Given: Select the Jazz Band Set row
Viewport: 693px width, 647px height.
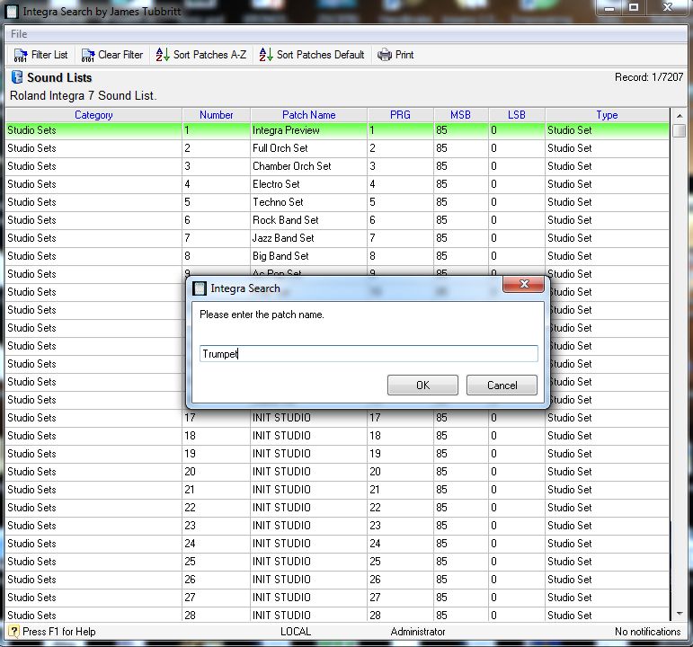Looking at the screenshot, I should (337, 238).
